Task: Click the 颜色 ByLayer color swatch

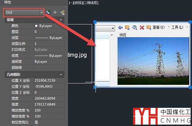Action: point(36,26)
